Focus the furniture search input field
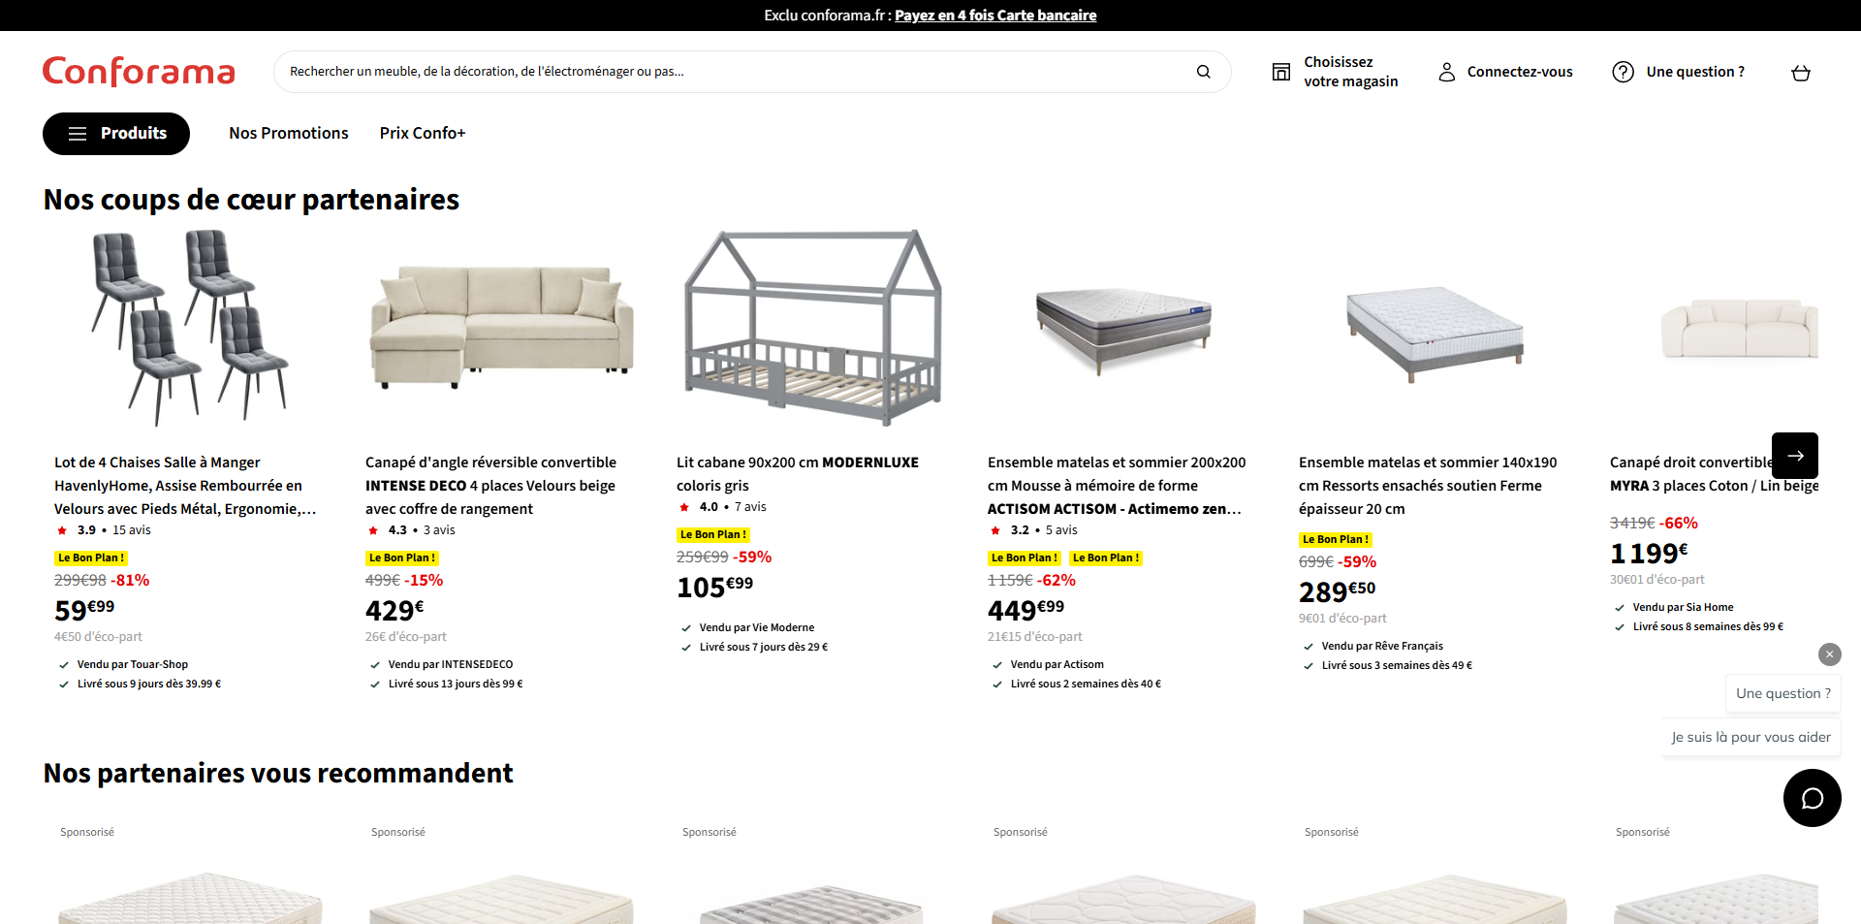 737,72
